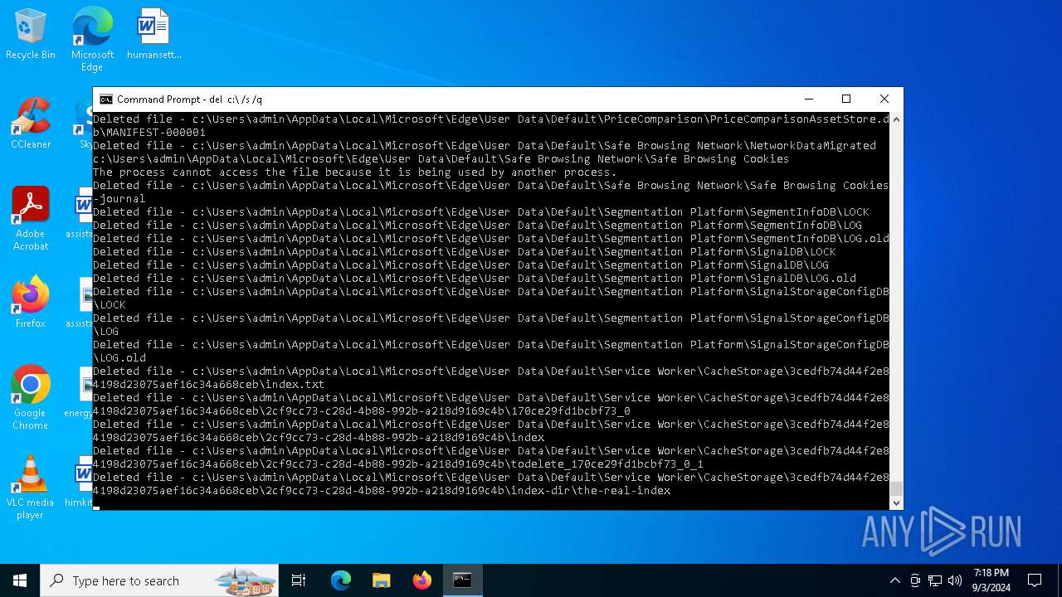Image resolution: width=1062 pixels, height=597 pixels.
Task: Click the 'SignalDB\LOG.old' output line
Action: tap(475, 279)
